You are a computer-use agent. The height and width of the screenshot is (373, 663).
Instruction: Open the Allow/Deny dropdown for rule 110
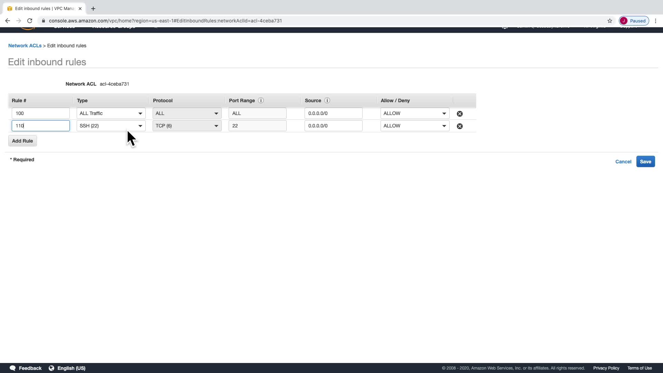pyautogui.click(x=415, y=126)
